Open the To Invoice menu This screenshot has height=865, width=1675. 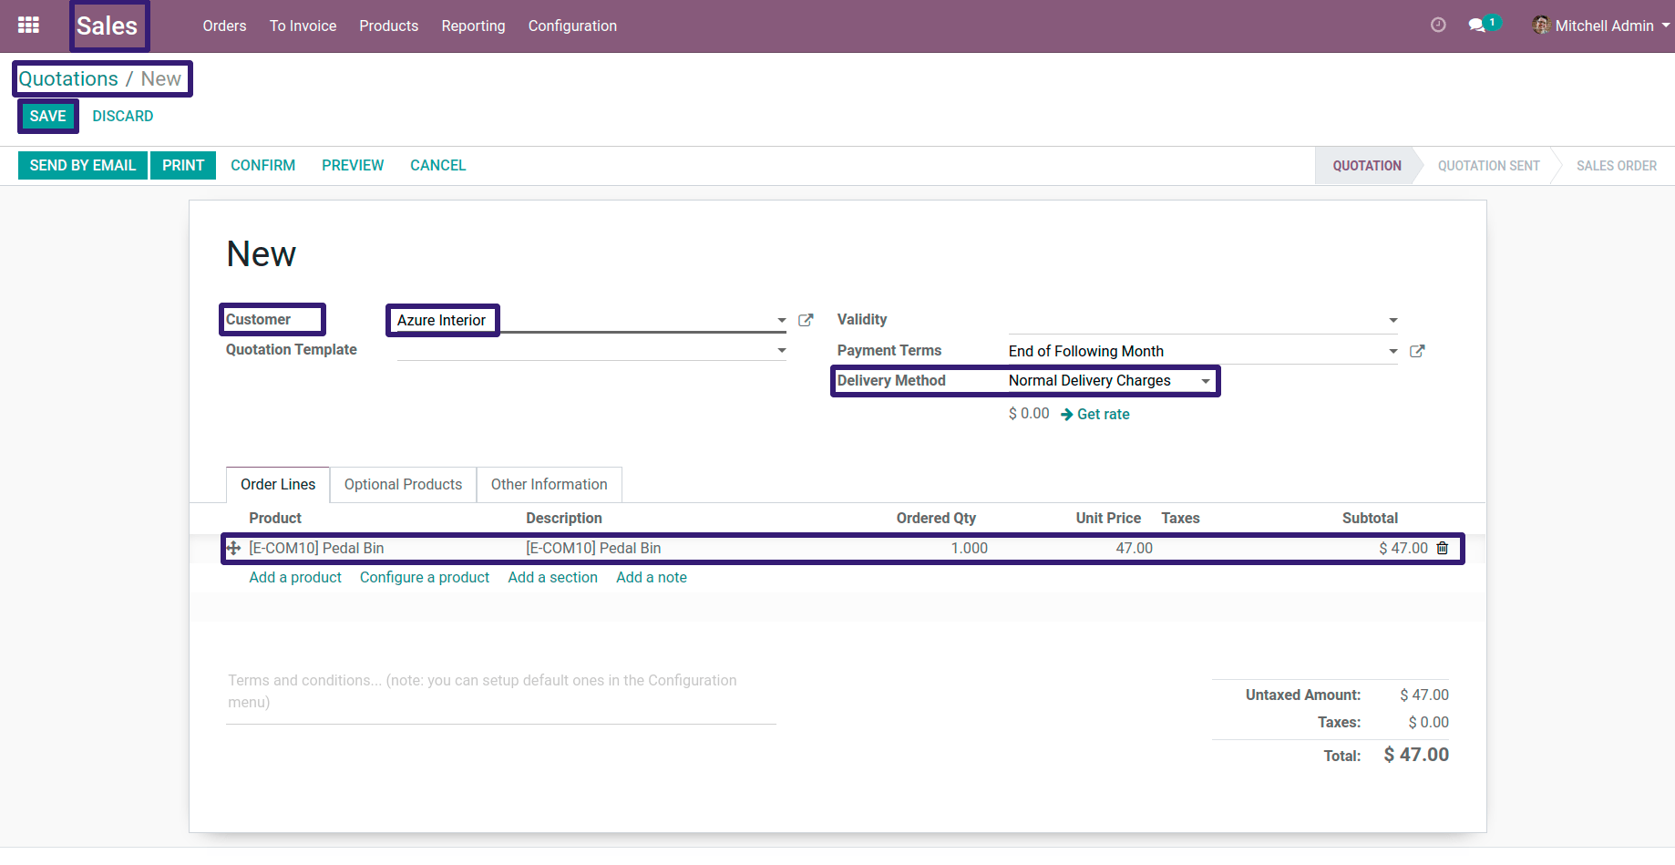(x=303, y=26)
